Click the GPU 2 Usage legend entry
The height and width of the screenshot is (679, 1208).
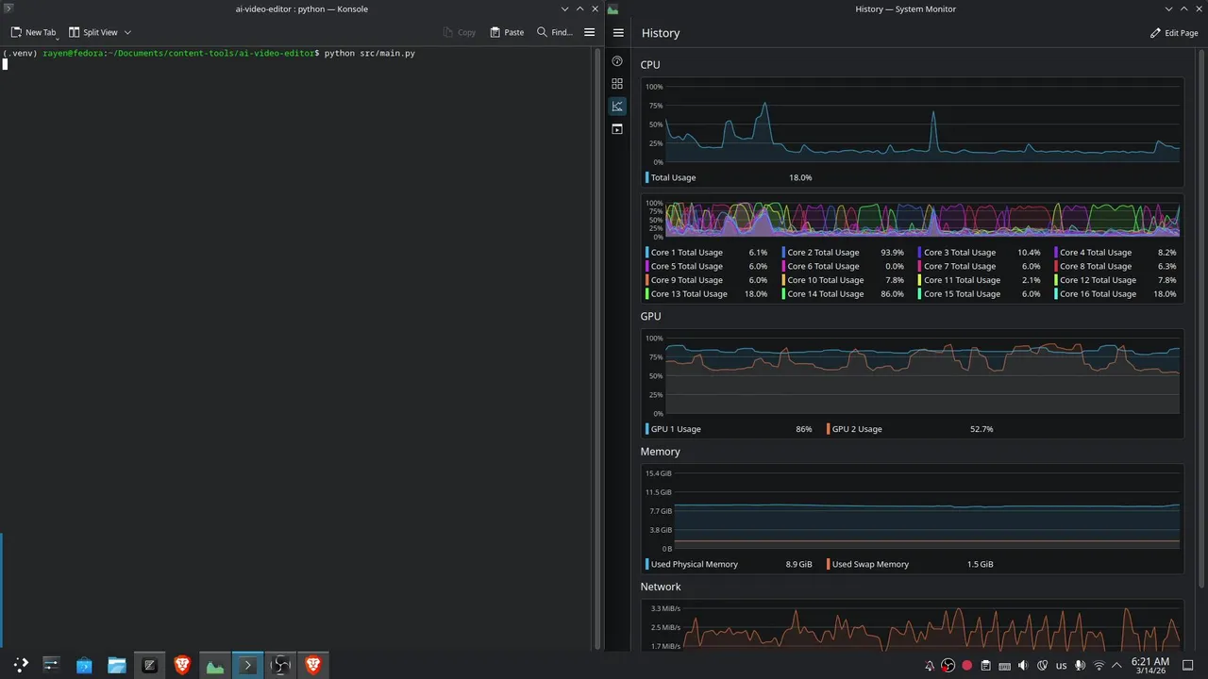coord(911,429)
